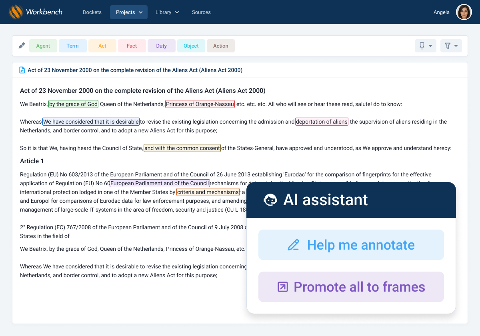Open the pin options dropdown

(x=425, y=46)
